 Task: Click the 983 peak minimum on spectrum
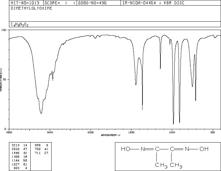point(173,124)
